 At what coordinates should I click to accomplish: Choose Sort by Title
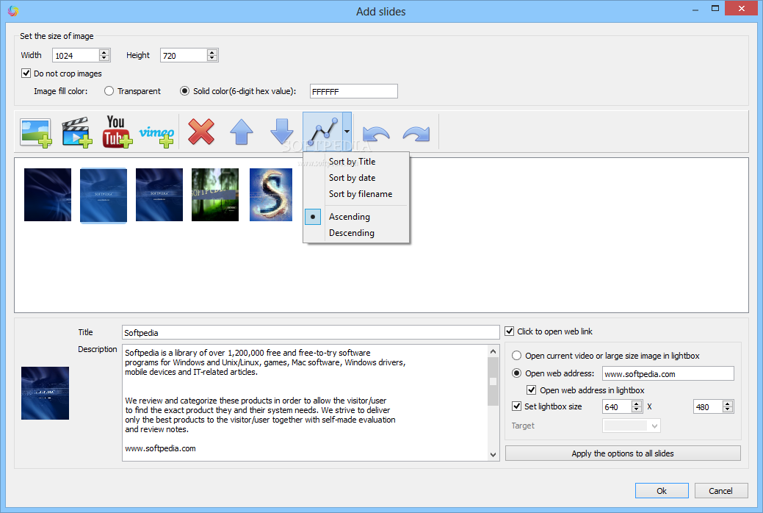(x=352, y=162)
